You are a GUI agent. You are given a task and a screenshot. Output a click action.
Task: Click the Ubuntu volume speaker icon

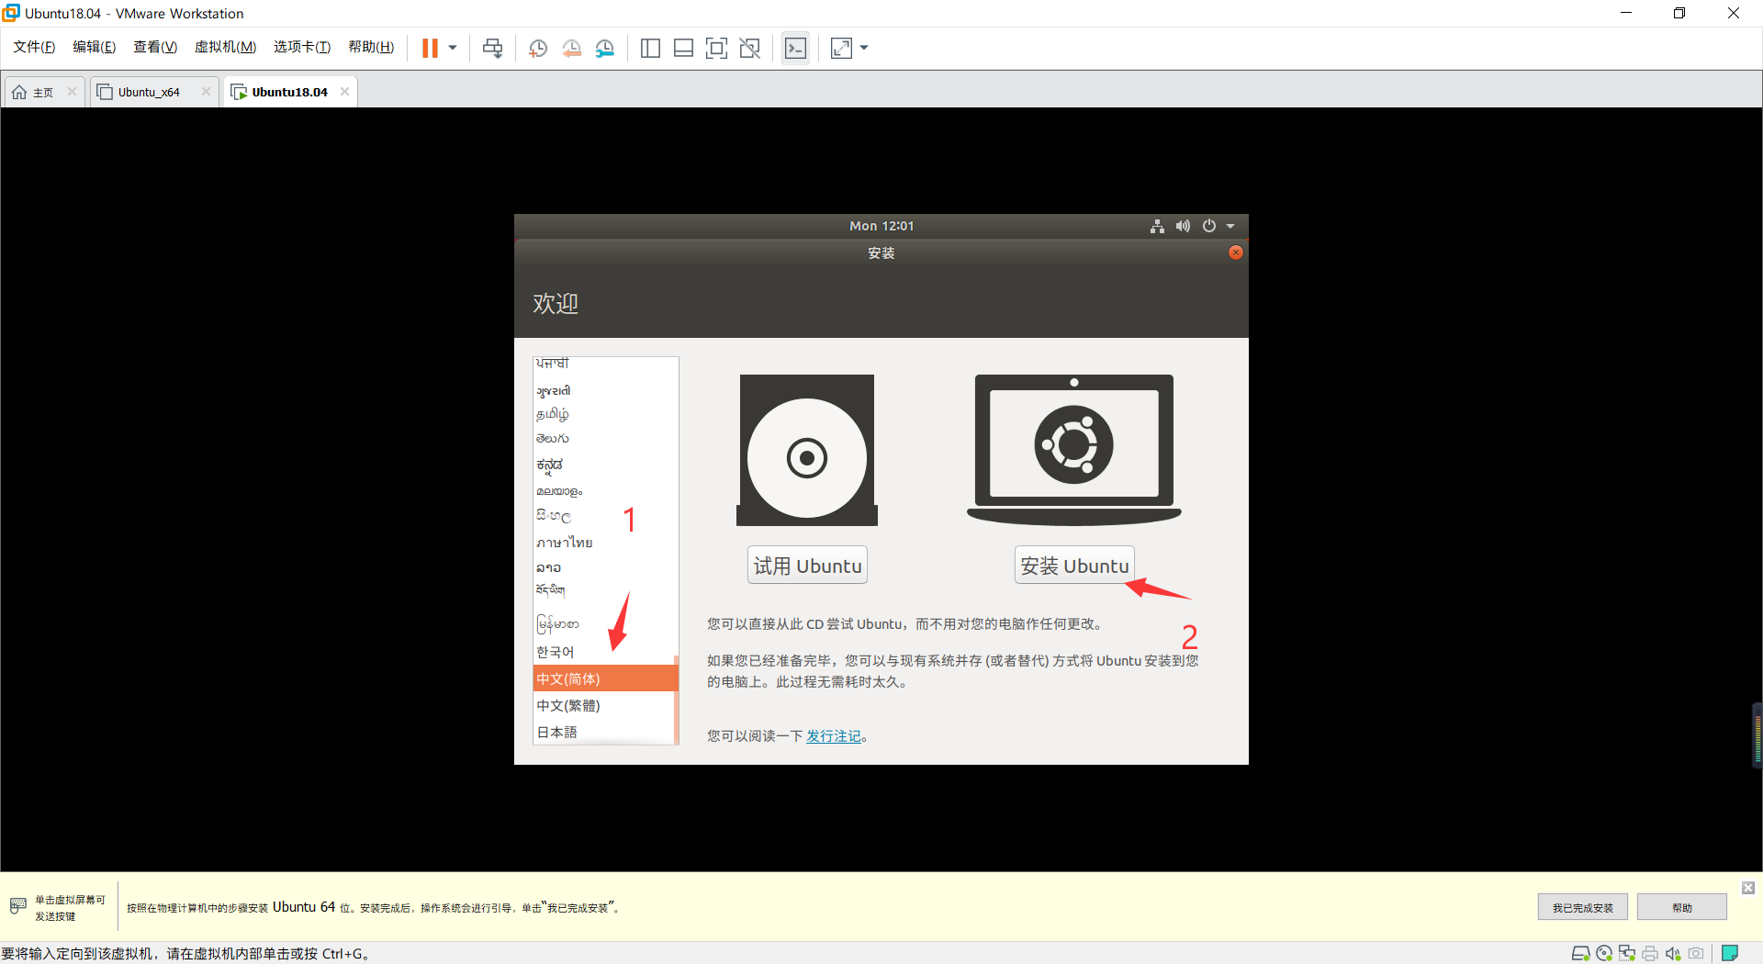pos(1183,226)
